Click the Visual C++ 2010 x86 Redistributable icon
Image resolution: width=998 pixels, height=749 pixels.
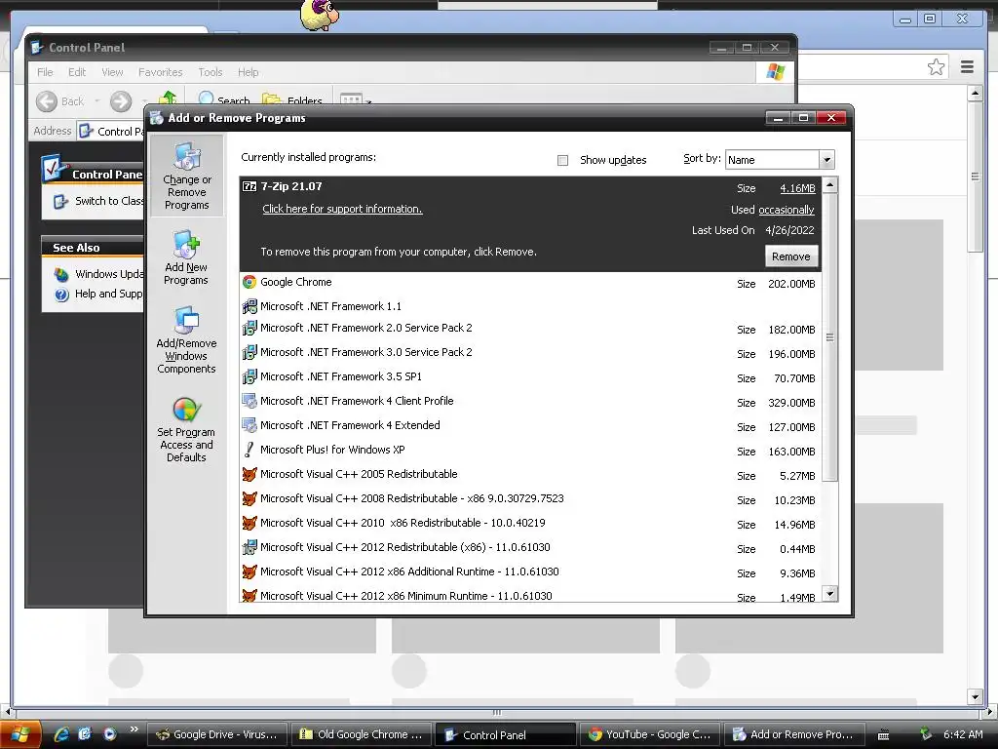click(x=249, y=523)
